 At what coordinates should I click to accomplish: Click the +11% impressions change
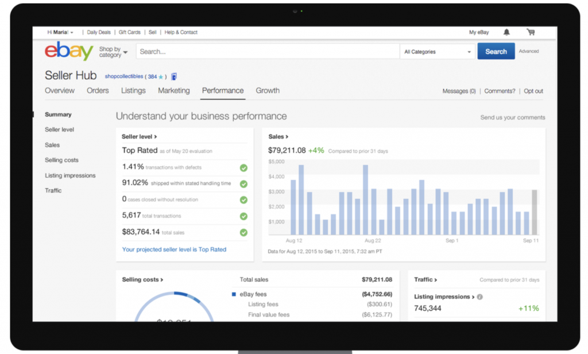(x=528, y=308)
